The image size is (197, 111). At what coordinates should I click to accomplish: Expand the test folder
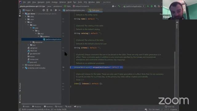pos(28,45)
